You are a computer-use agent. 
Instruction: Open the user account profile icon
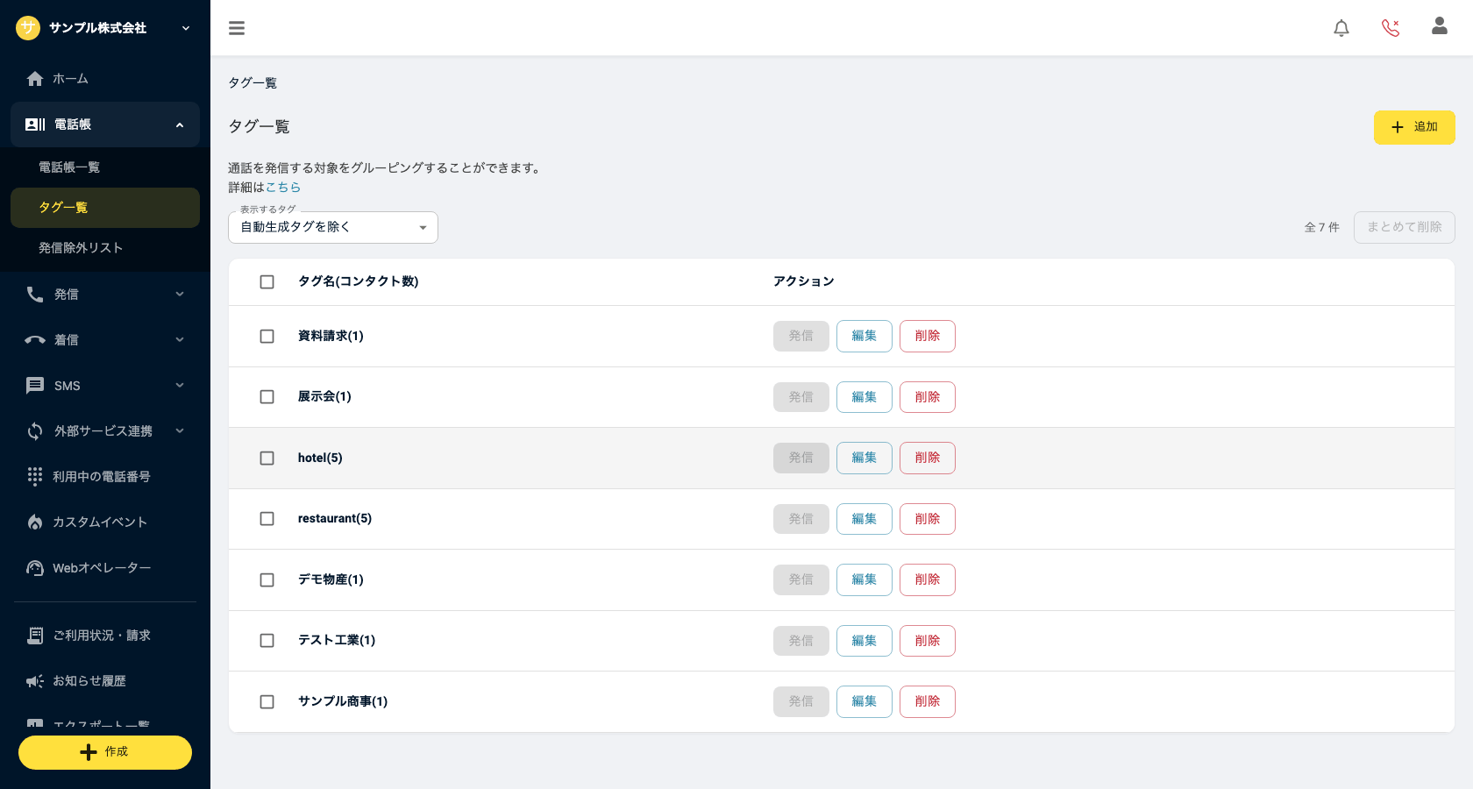point(1440,26)
